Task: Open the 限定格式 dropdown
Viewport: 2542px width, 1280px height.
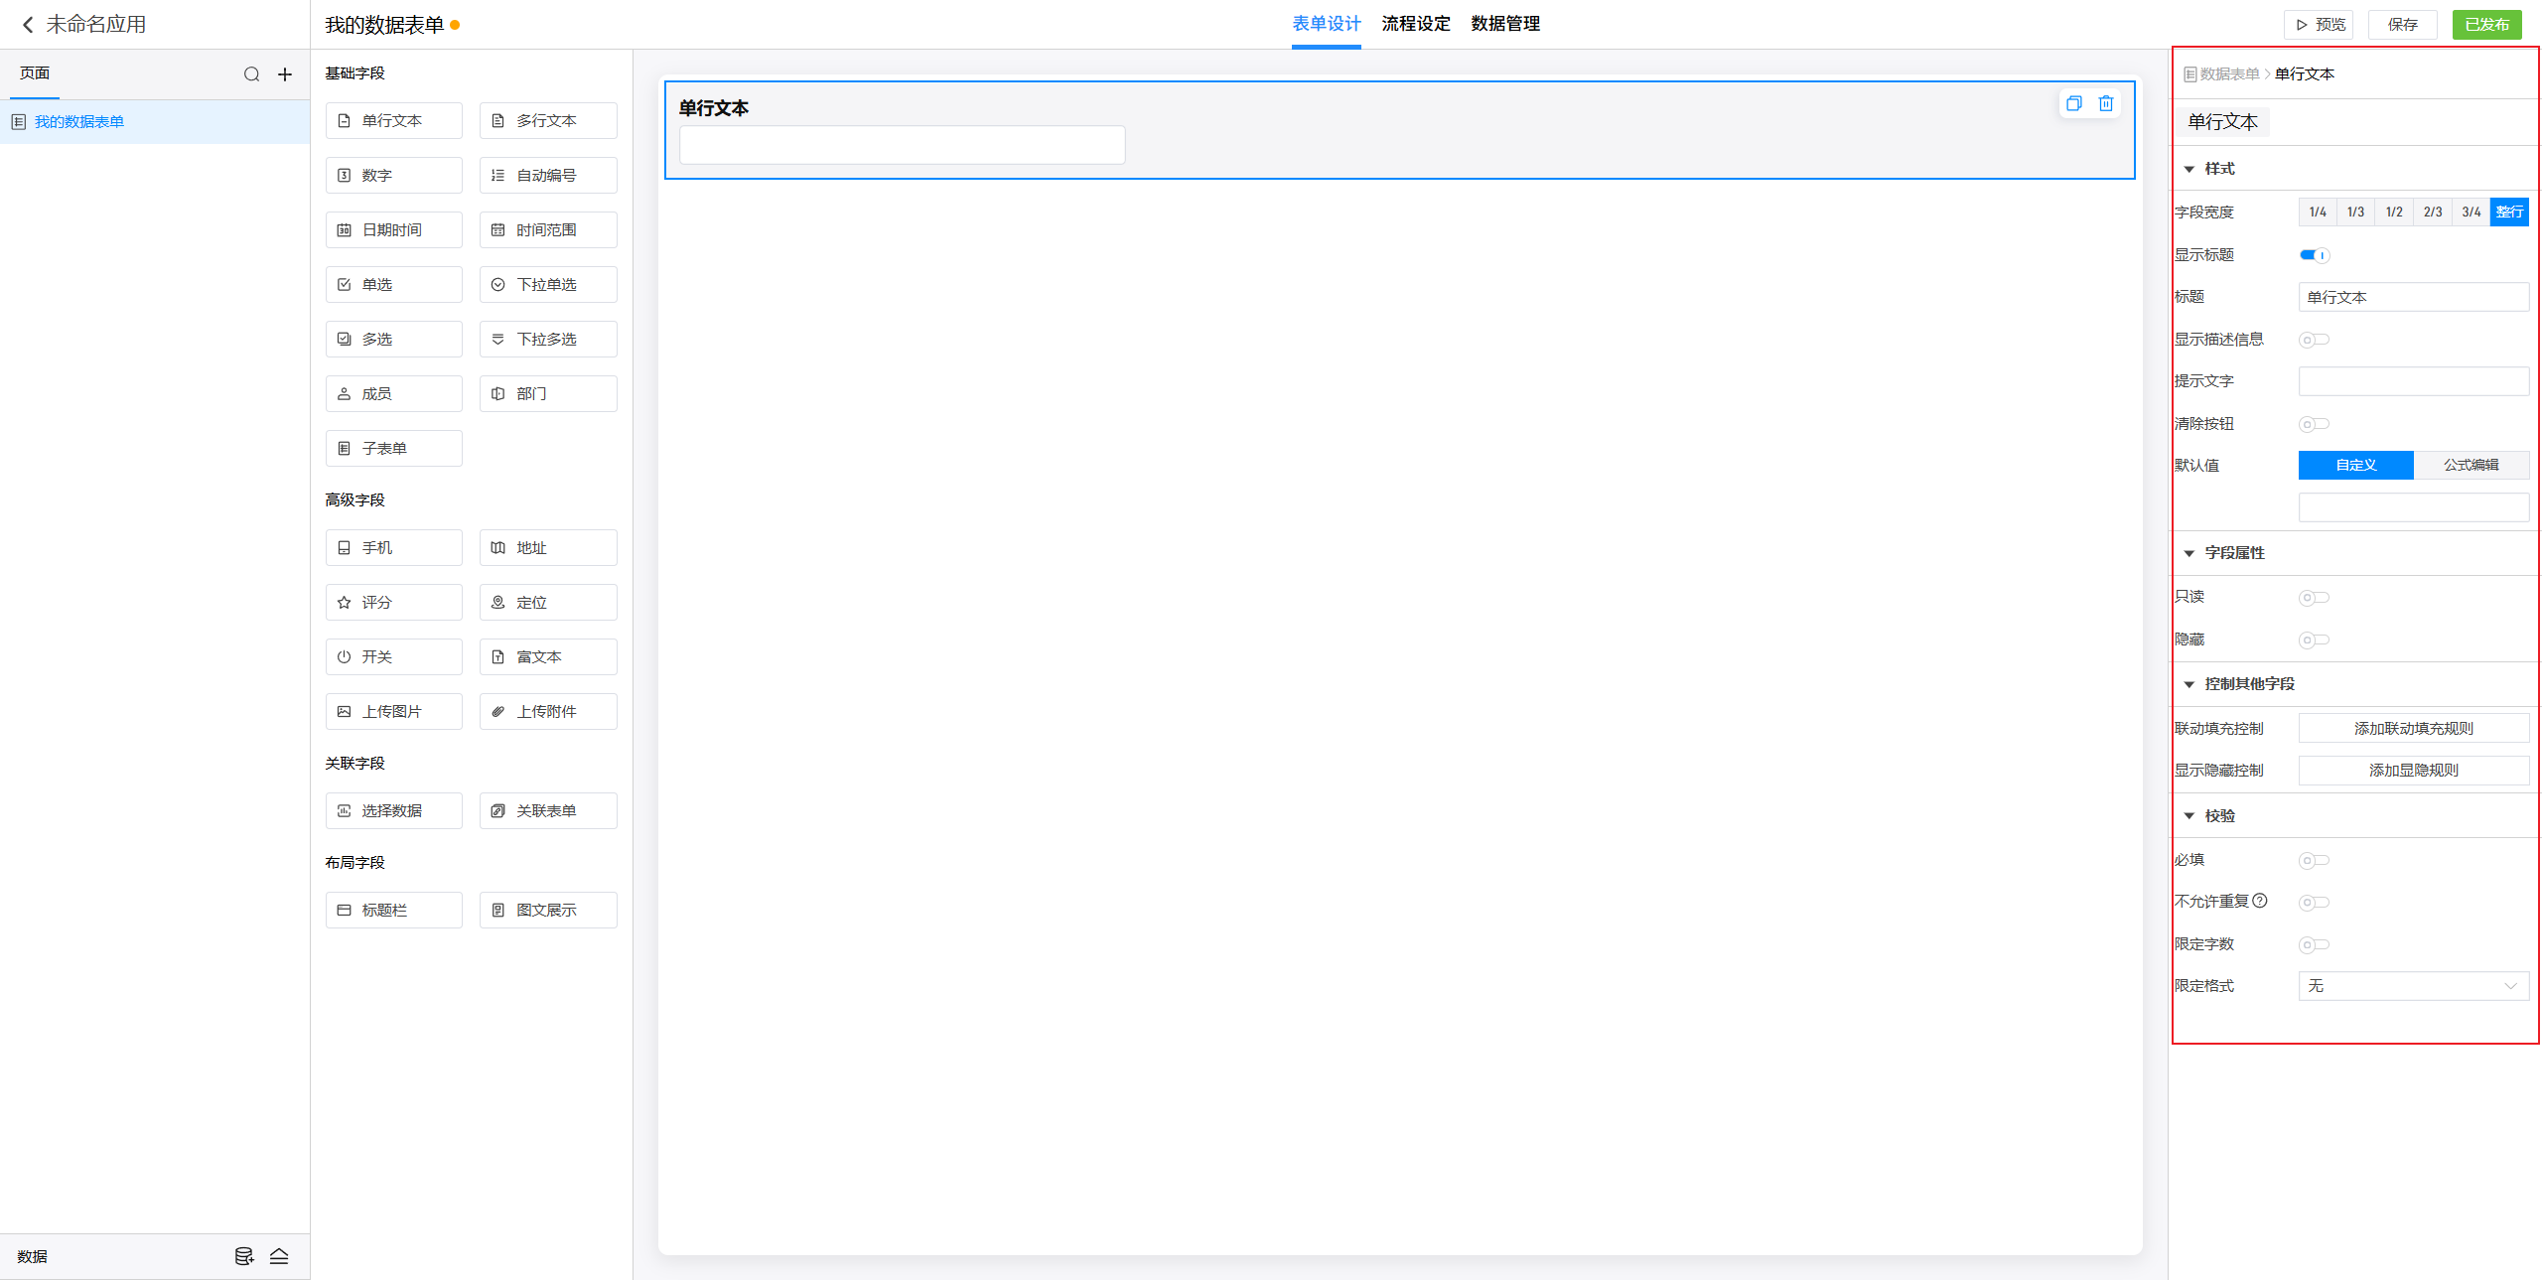Action: click(x=2413, y=986)
